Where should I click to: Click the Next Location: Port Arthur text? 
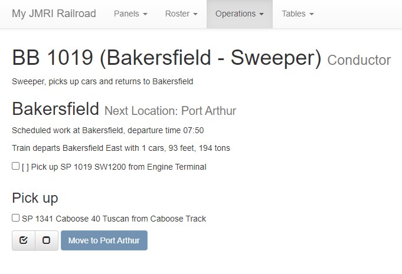coord(170,111)
